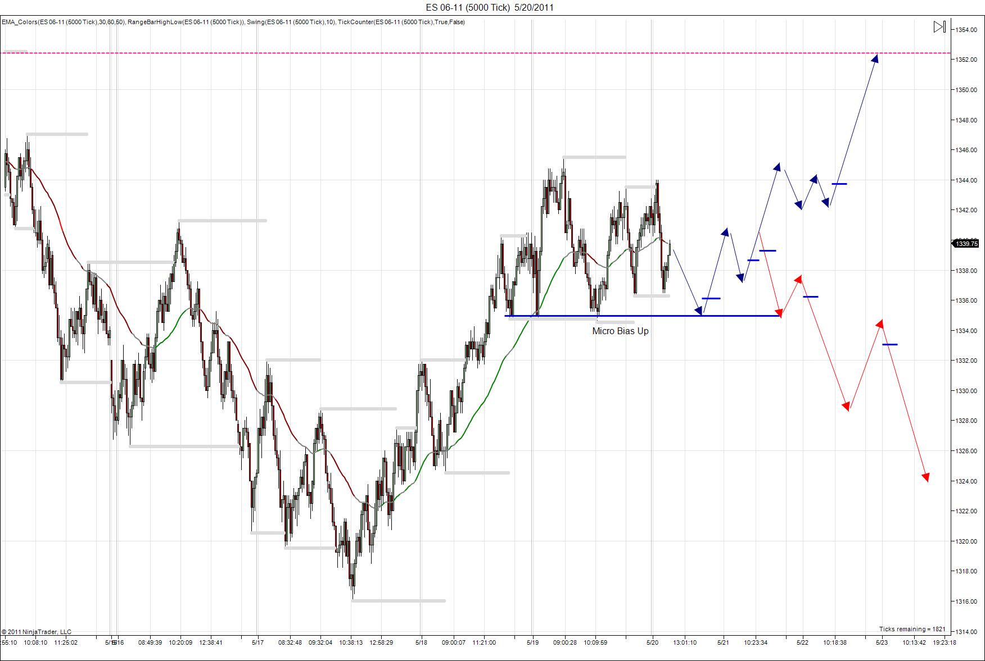Click the 5/23 date label
The height and width of the screenshot is (661, 985).
click(x=882, y=642)
